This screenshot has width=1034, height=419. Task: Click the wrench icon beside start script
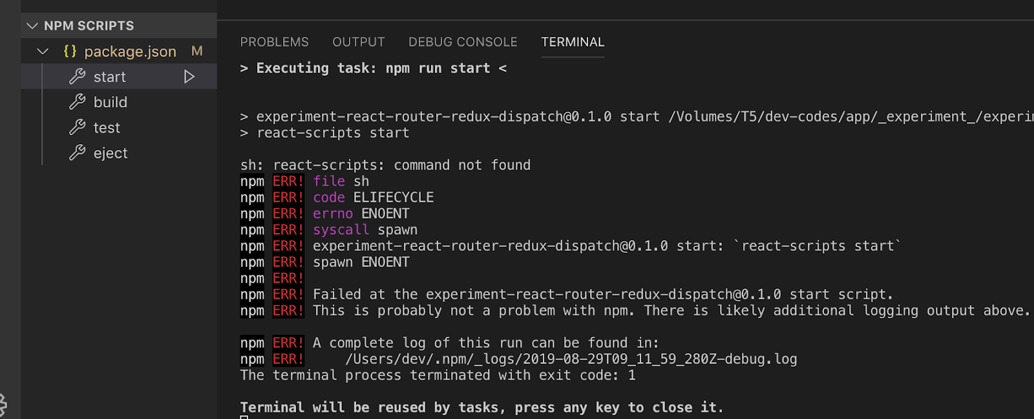point(78,76)
